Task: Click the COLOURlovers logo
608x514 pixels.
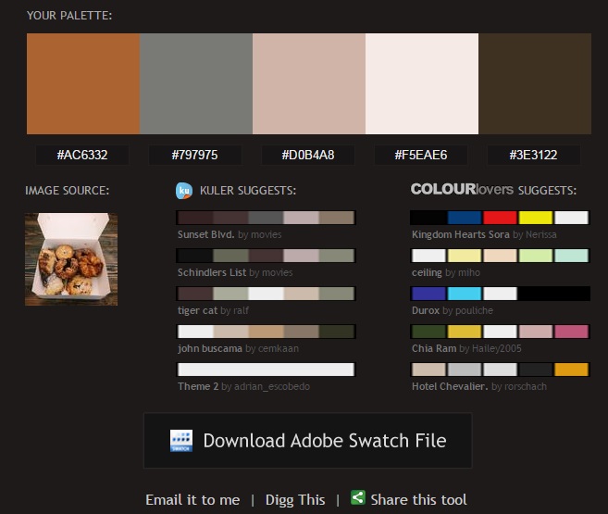Action: 461,190
